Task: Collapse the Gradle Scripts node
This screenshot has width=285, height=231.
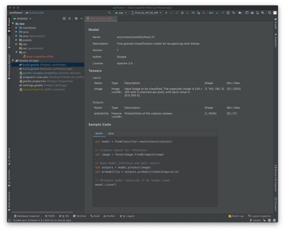Action: pos(13,61)
